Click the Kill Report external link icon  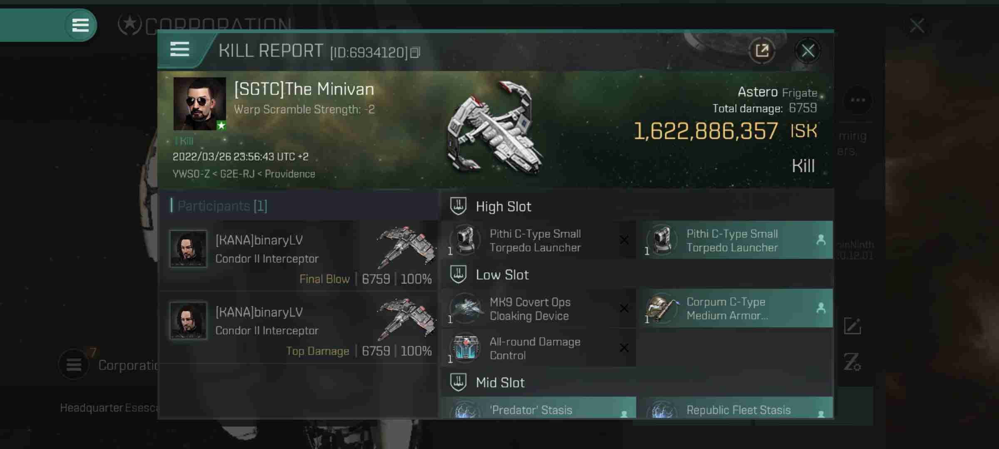click(x=762, y=50)
